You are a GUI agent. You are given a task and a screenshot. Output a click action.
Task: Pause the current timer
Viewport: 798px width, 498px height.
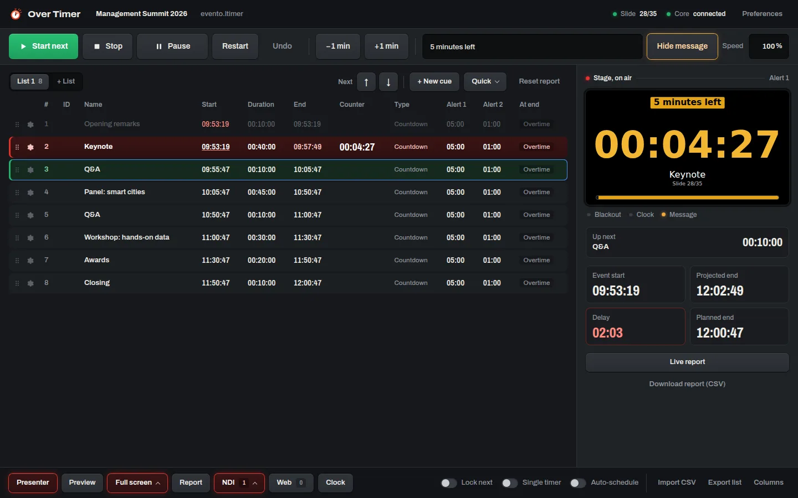point(172,46)
